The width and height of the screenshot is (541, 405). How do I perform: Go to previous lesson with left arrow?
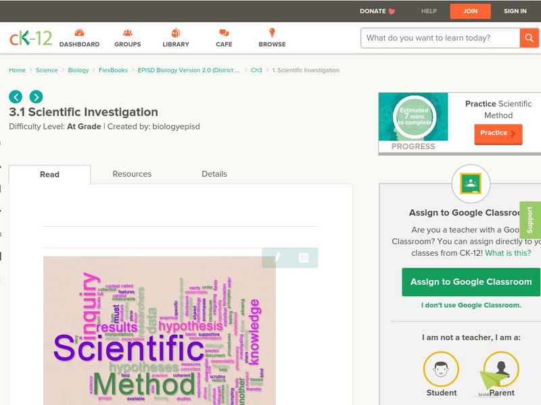16,97
